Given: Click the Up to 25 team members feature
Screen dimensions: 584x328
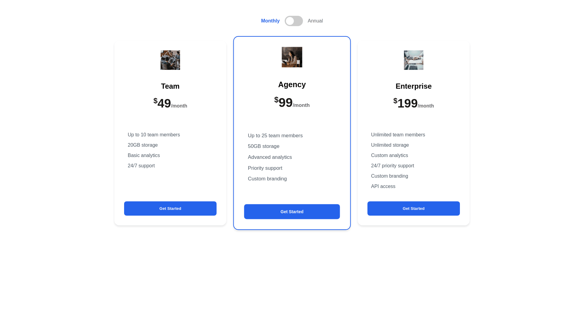Looking at the screenshot, I should click(275, 136).
